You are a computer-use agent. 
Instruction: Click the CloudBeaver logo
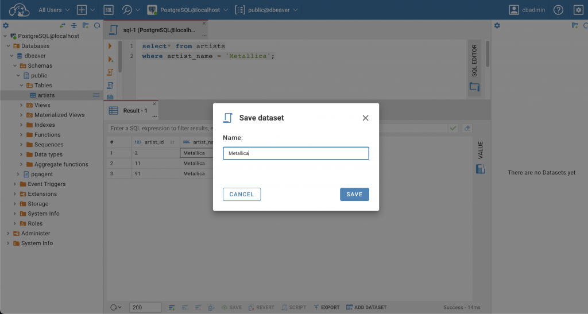pyautogui.click(x=19, y=10)
